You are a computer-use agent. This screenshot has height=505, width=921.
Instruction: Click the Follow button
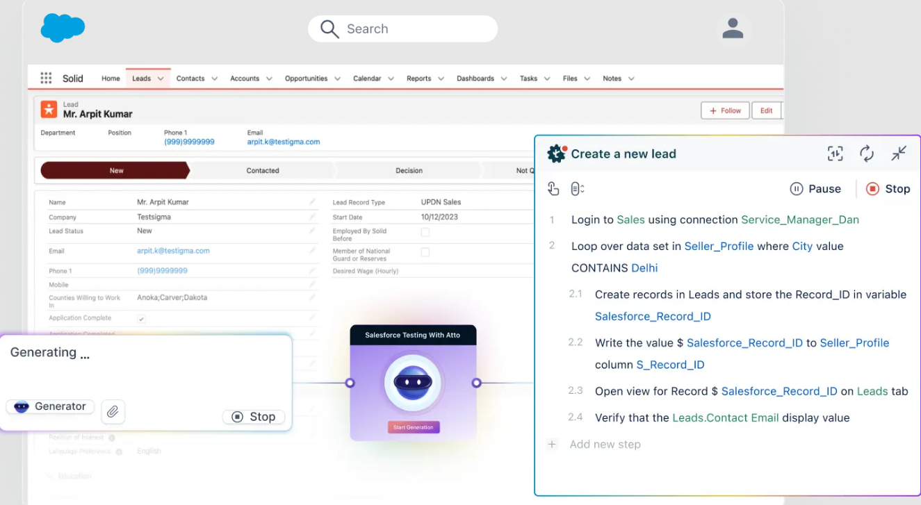coord(724,110)
